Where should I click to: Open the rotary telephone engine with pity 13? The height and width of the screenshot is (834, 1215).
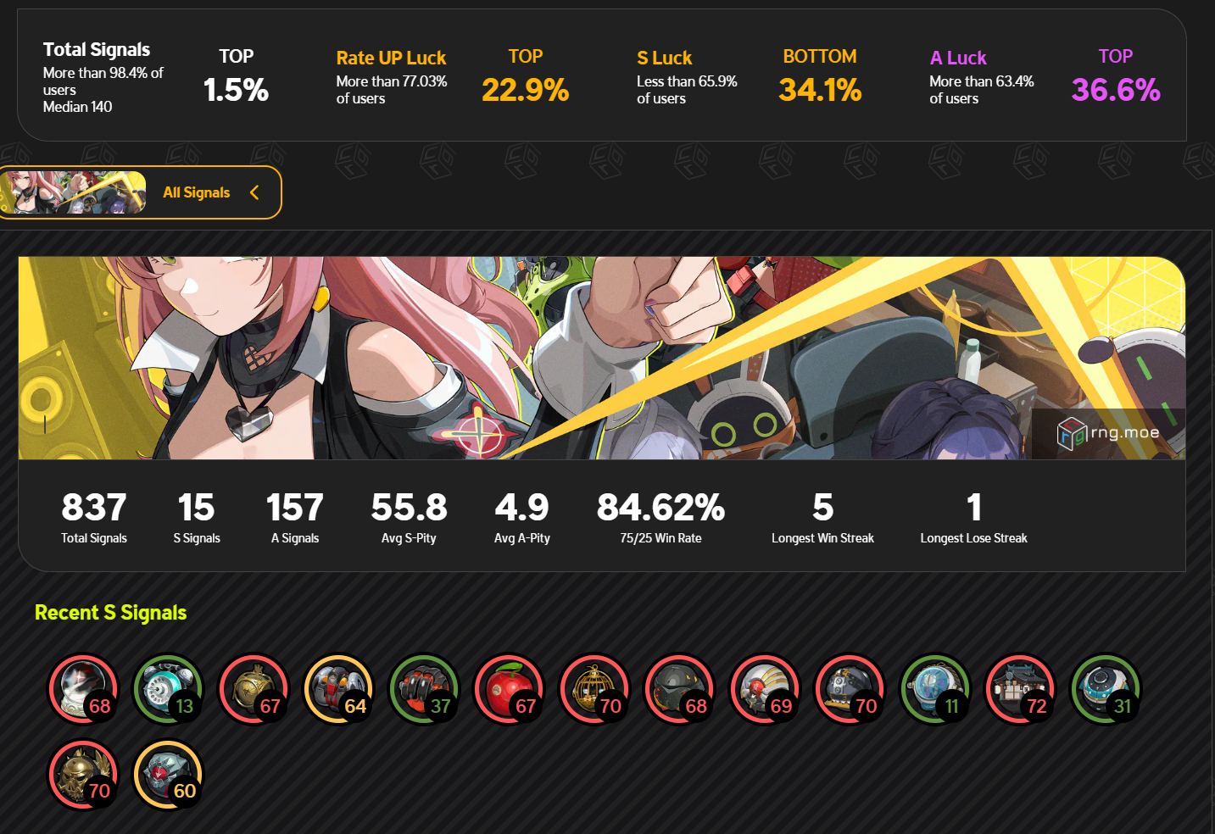click(169, 689)
